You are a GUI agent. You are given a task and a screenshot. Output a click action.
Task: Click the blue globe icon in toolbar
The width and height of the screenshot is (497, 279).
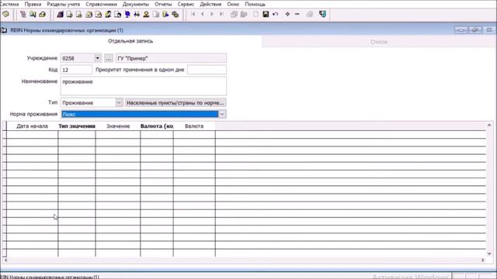tap(127, 14)
